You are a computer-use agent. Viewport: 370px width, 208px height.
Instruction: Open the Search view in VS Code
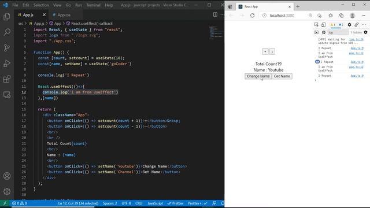[7, 32]
